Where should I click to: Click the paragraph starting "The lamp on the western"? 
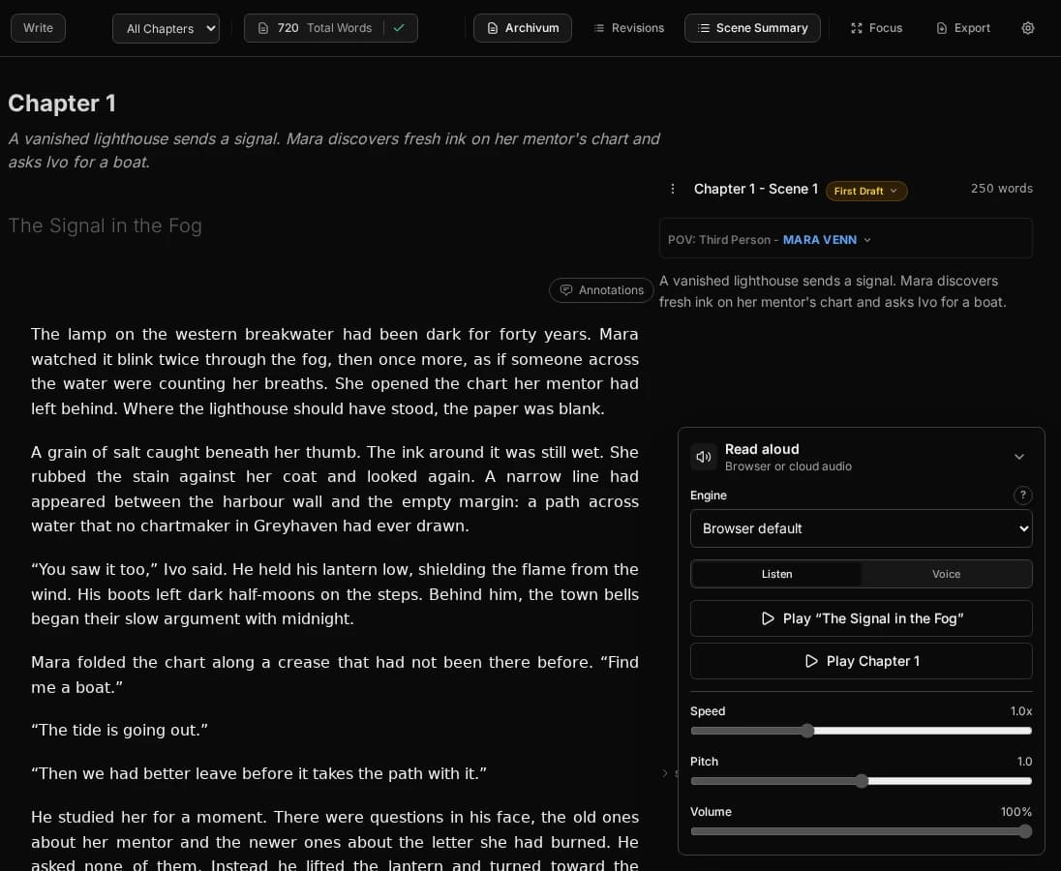[x=335, y=372]
